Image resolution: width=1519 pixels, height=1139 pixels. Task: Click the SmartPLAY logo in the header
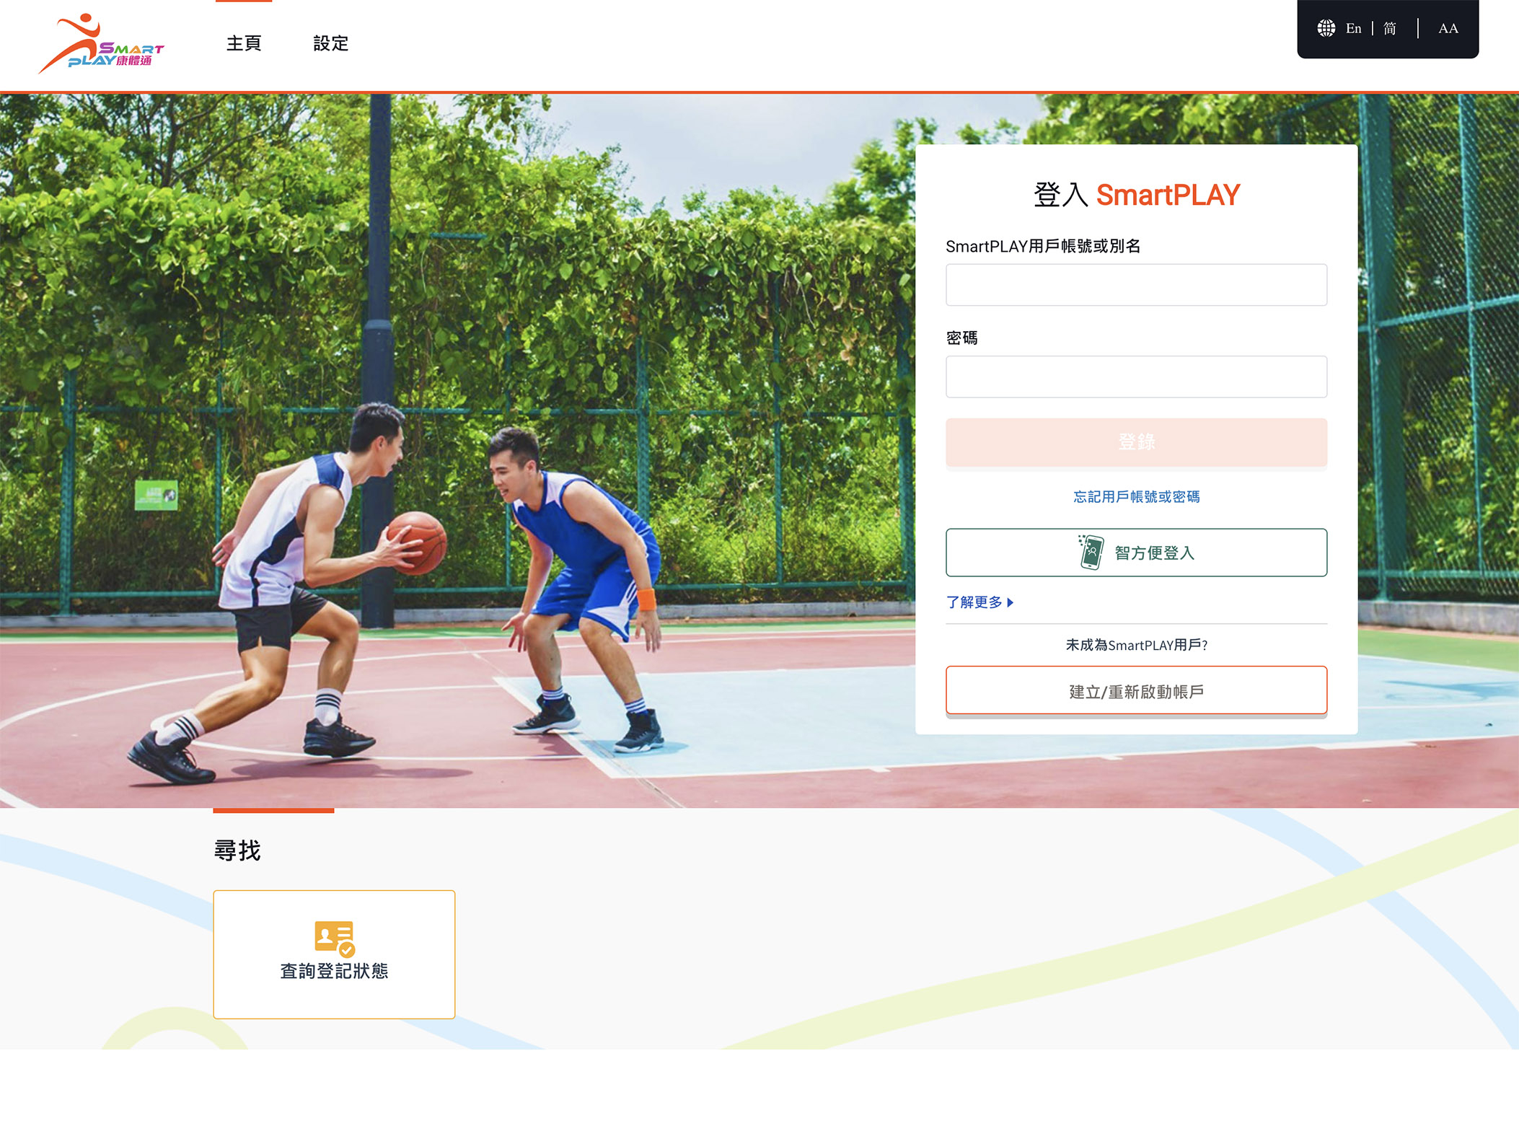tap(101, 45)
